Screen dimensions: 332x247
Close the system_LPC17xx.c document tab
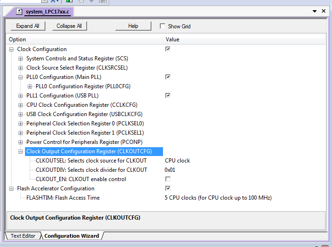[326, 11]
